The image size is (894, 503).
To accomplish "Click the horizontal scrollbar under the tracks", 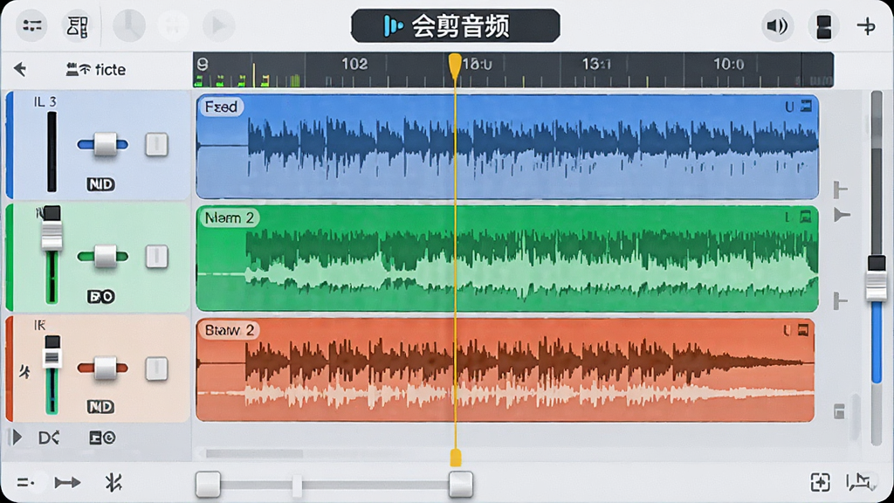I will 254,454.
